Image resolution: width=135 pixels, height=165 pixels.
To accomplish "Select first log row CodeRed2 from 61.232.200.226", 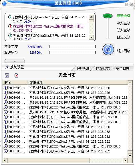I will point(65,88).
